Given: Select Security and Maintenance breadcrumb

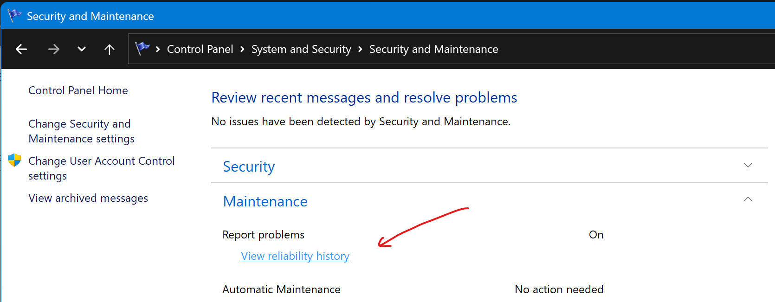Looking at the screenshot, I should [x=433, y=49].
